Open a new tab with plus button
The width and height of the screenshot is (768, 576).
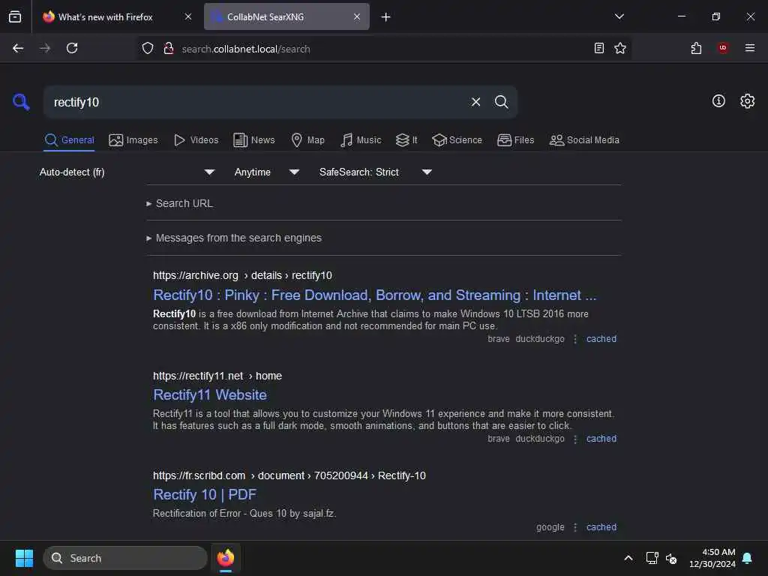coord(386,16)
